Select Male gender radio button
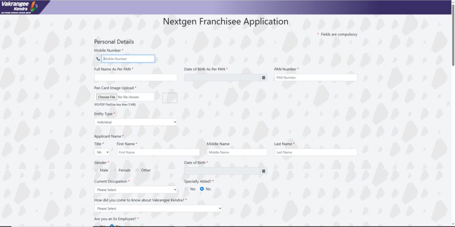The height and width of the screenshot is (227, 455). (x=96, y=170)
